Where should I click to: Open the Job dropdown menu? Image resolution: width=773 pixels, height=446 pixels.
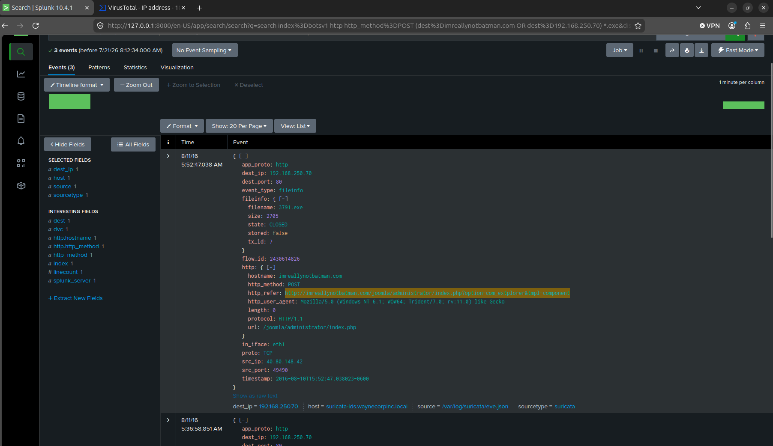620,50
